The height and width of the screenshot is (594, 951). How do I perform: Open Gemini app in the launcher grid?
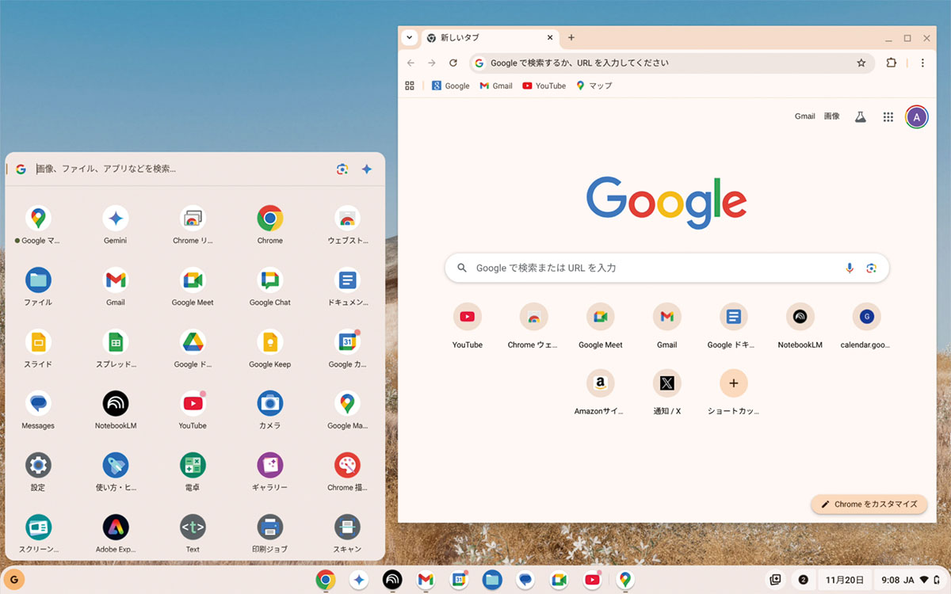tap(116, 219)
